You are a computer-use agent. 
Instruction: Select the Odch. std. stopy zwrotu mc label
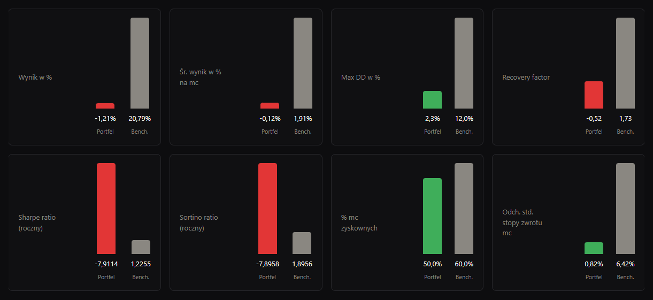coord(522,222)
